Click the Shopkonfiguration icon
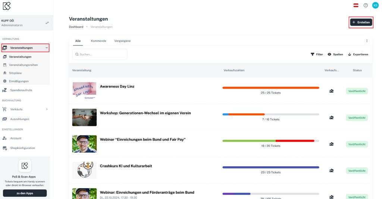Image resolution: width=382 pixels, height=199 pixels. coord(4,148)
